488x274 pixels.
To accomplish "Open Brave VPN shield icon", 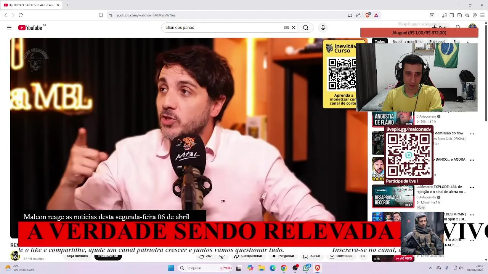I will (x=475, y=15).
